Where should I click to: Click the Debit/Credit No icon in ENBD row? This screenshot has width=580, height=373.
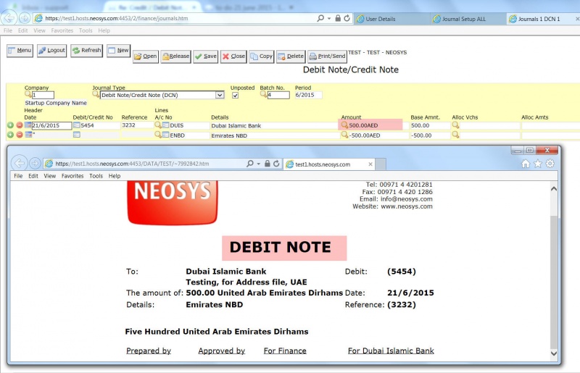tap(77, 135)
